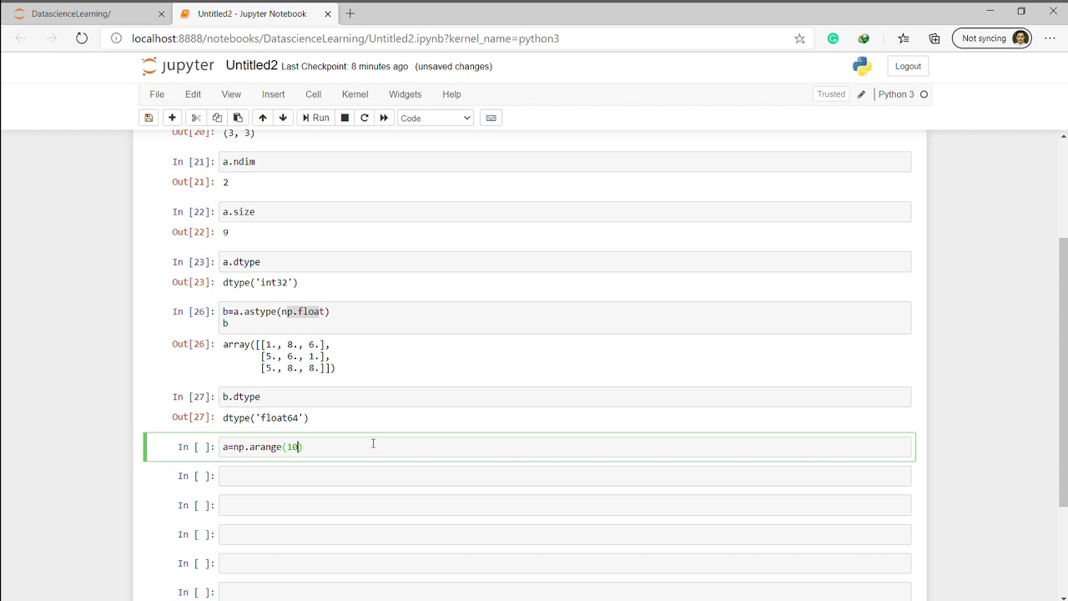Click the address bar URL
This screenshot has width=1068, height=601.
click(x=345, y=38)
